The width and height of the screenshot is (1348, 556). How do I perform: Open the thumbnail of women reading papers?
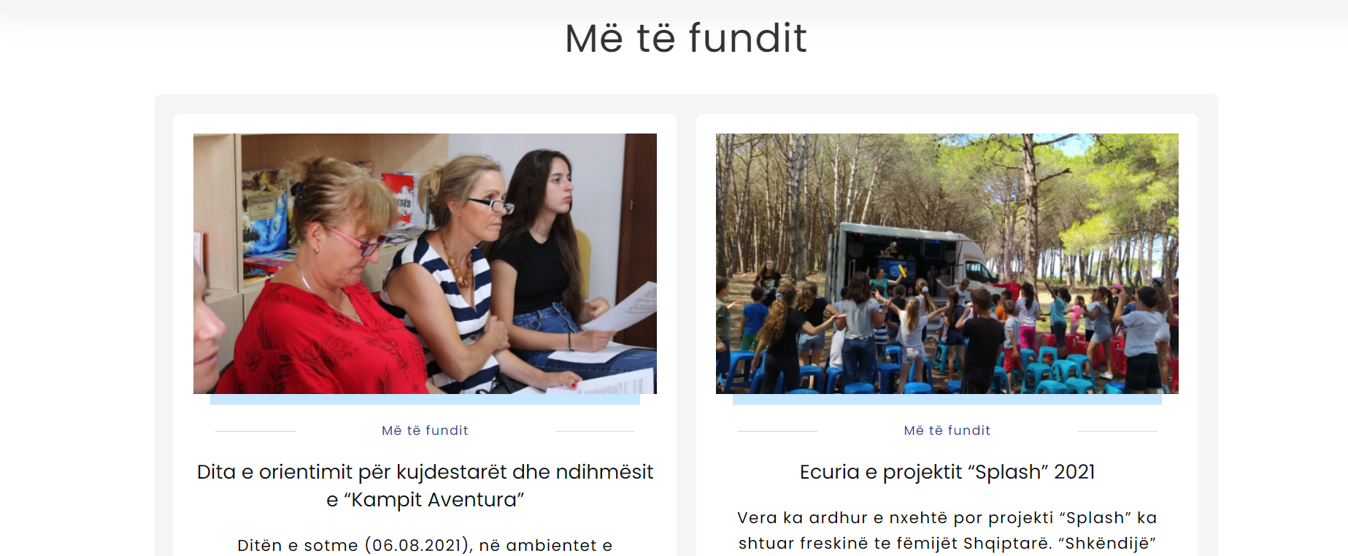pos(425,263)
